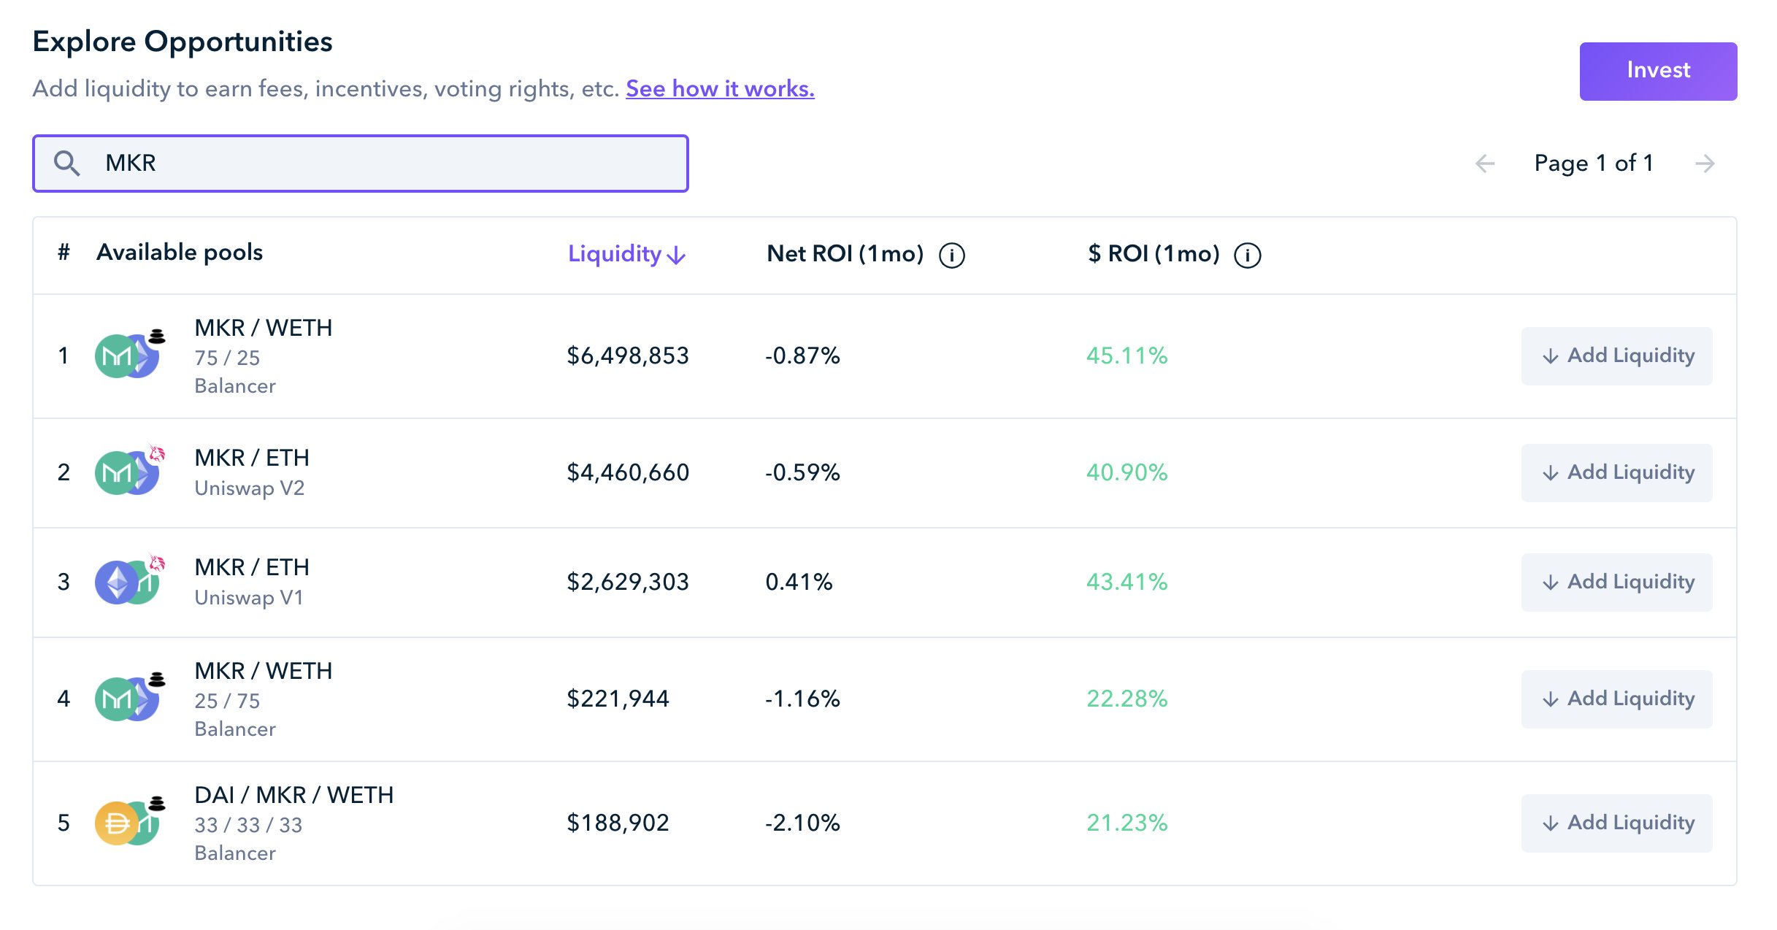Open the See how it works link
The width and height of the screenshot is (1777, 930).
[x=720, y=88]
